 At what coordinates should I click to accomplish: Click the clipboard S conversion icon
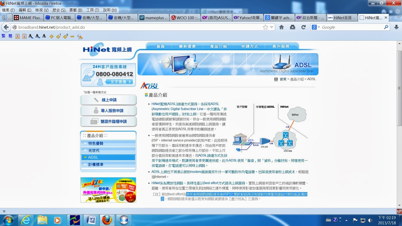click(x=24, y=36)
